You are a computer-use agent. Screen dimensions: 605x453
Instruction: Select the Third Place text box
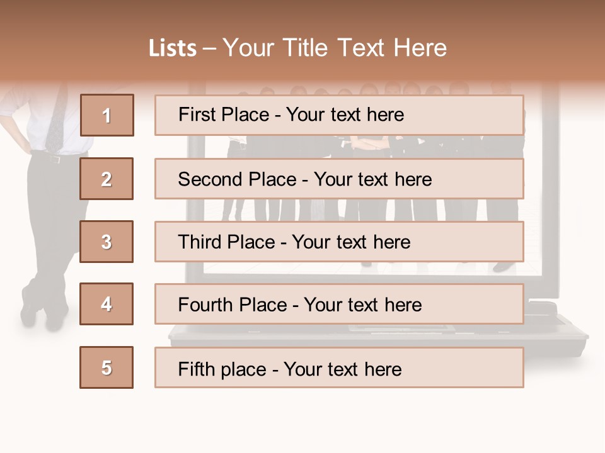point(339,242)
